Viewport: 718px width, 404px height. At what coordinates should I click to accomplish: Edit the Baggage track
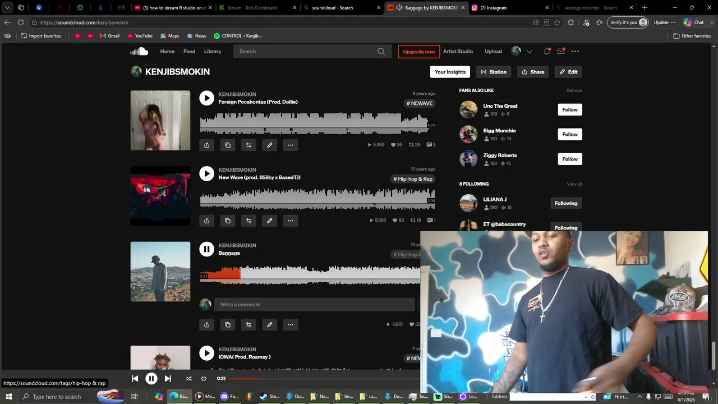(270, 324)
